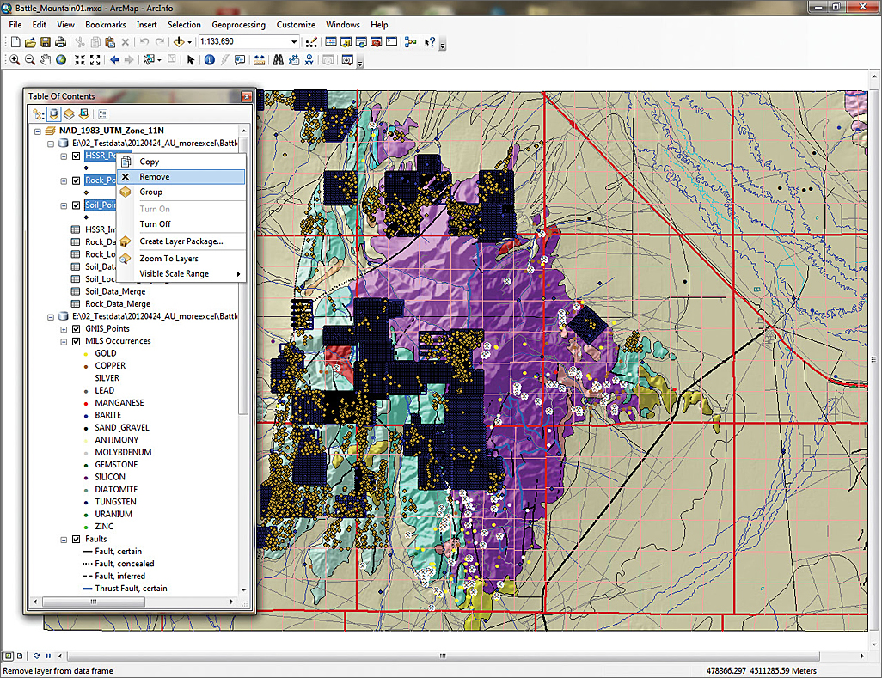Open the map scale dropdown
This screenshot has height=678, width=882.
click(293, 42)
